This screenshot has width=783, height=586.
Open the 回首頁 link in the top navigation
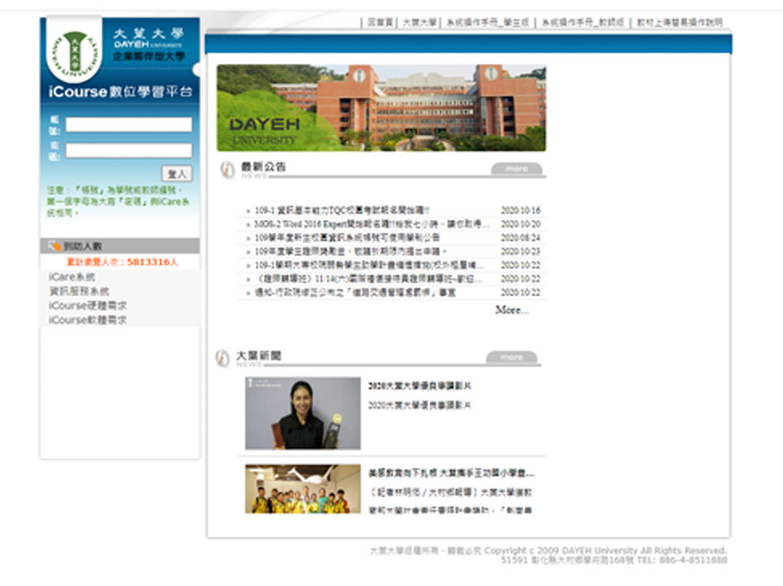click(380, 22)
